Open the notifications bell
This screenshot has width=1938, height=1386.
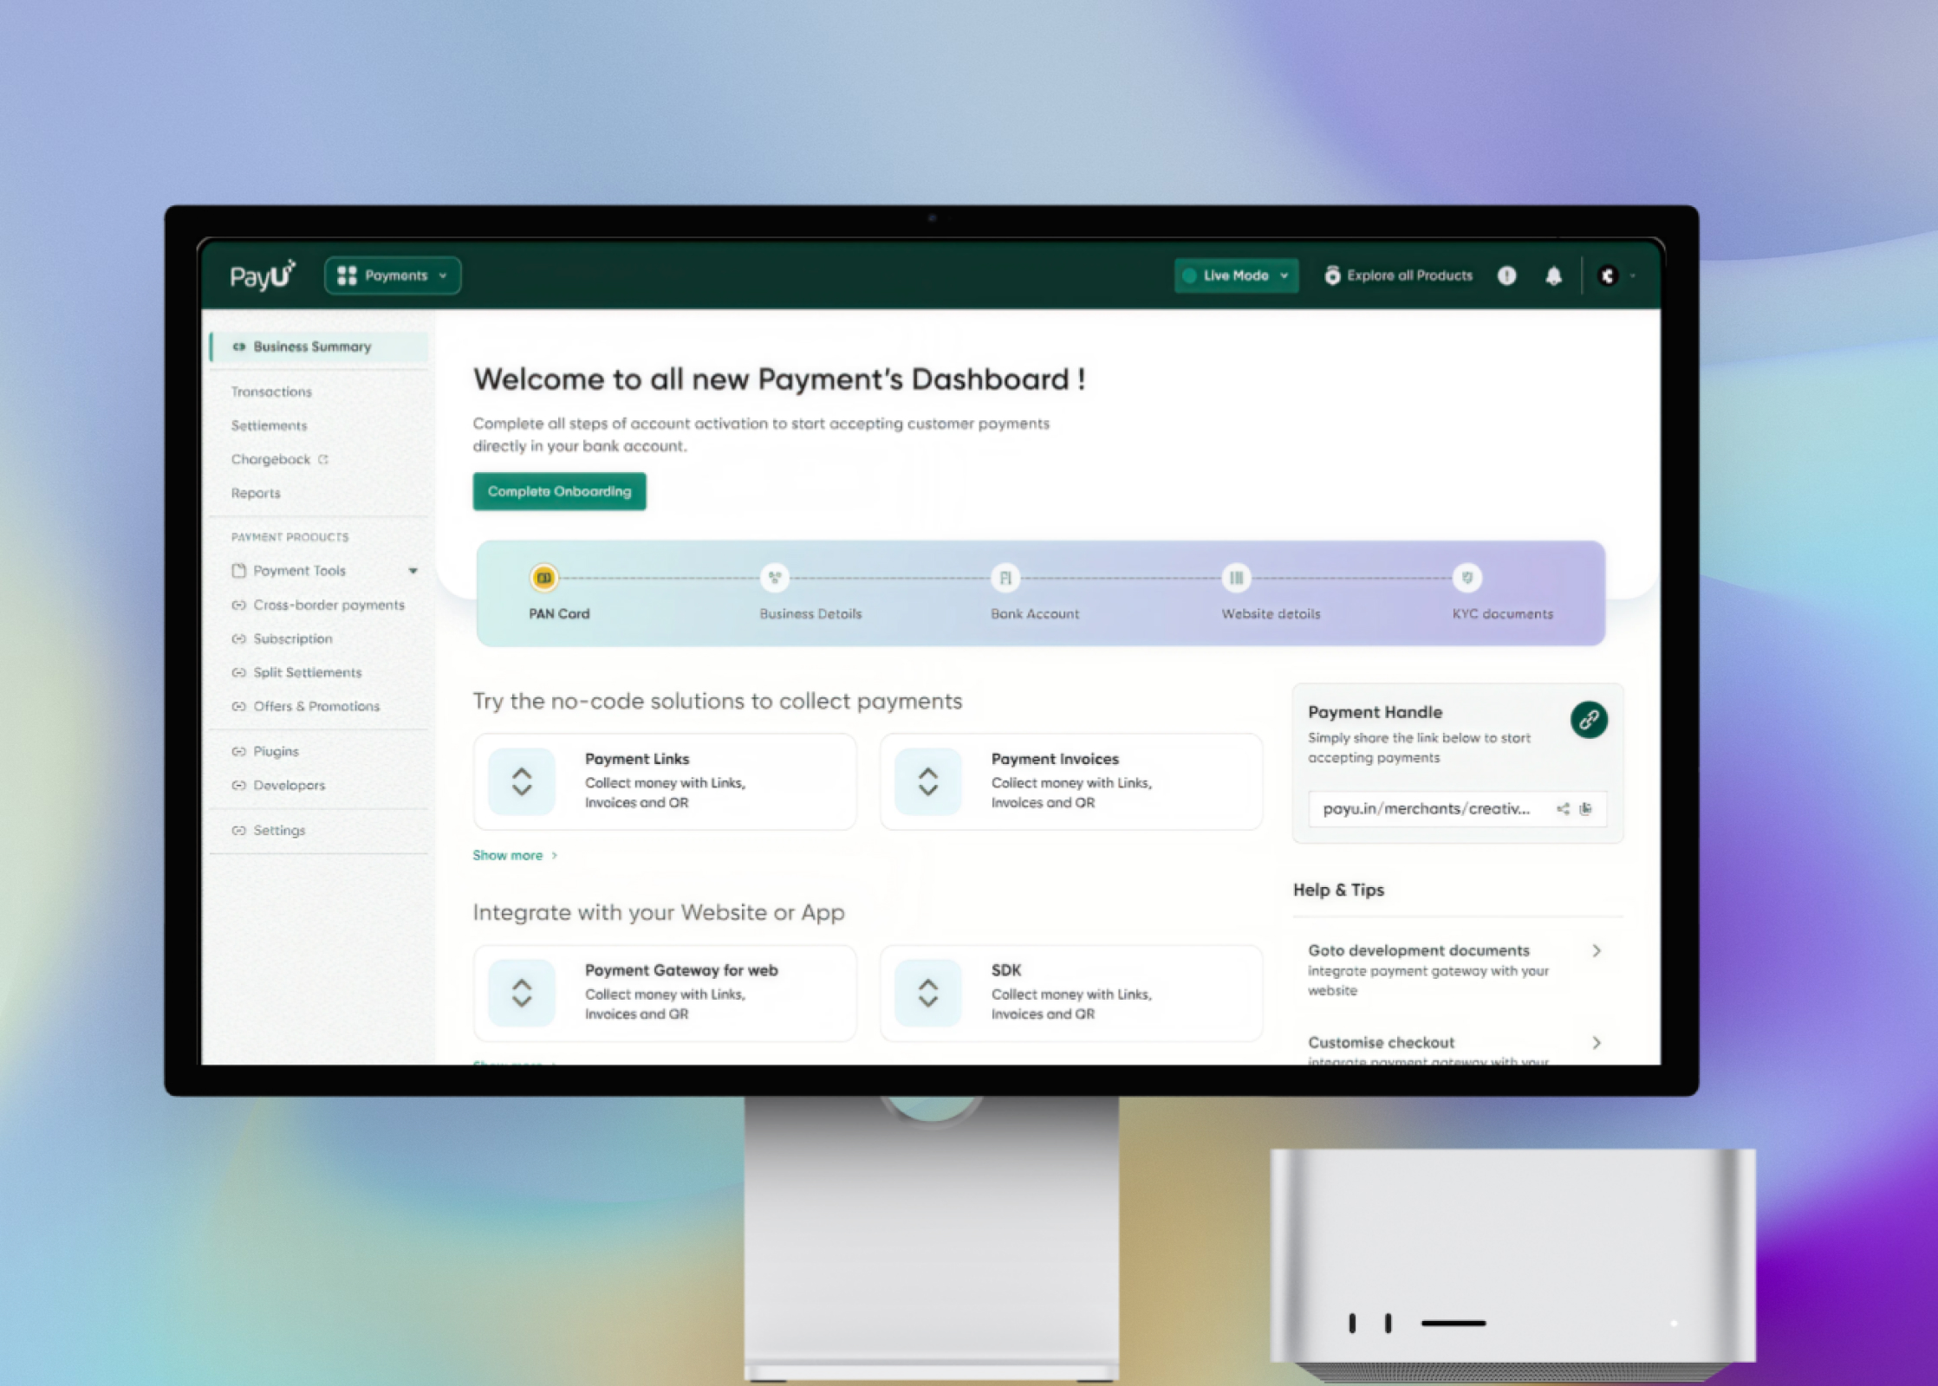(1553, 275)
